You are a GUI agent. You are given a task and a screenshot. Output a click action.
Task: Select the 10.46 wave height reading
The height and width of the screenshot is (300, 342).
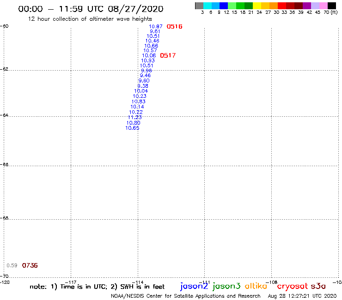pyautogui.click(x=152, y=41)
